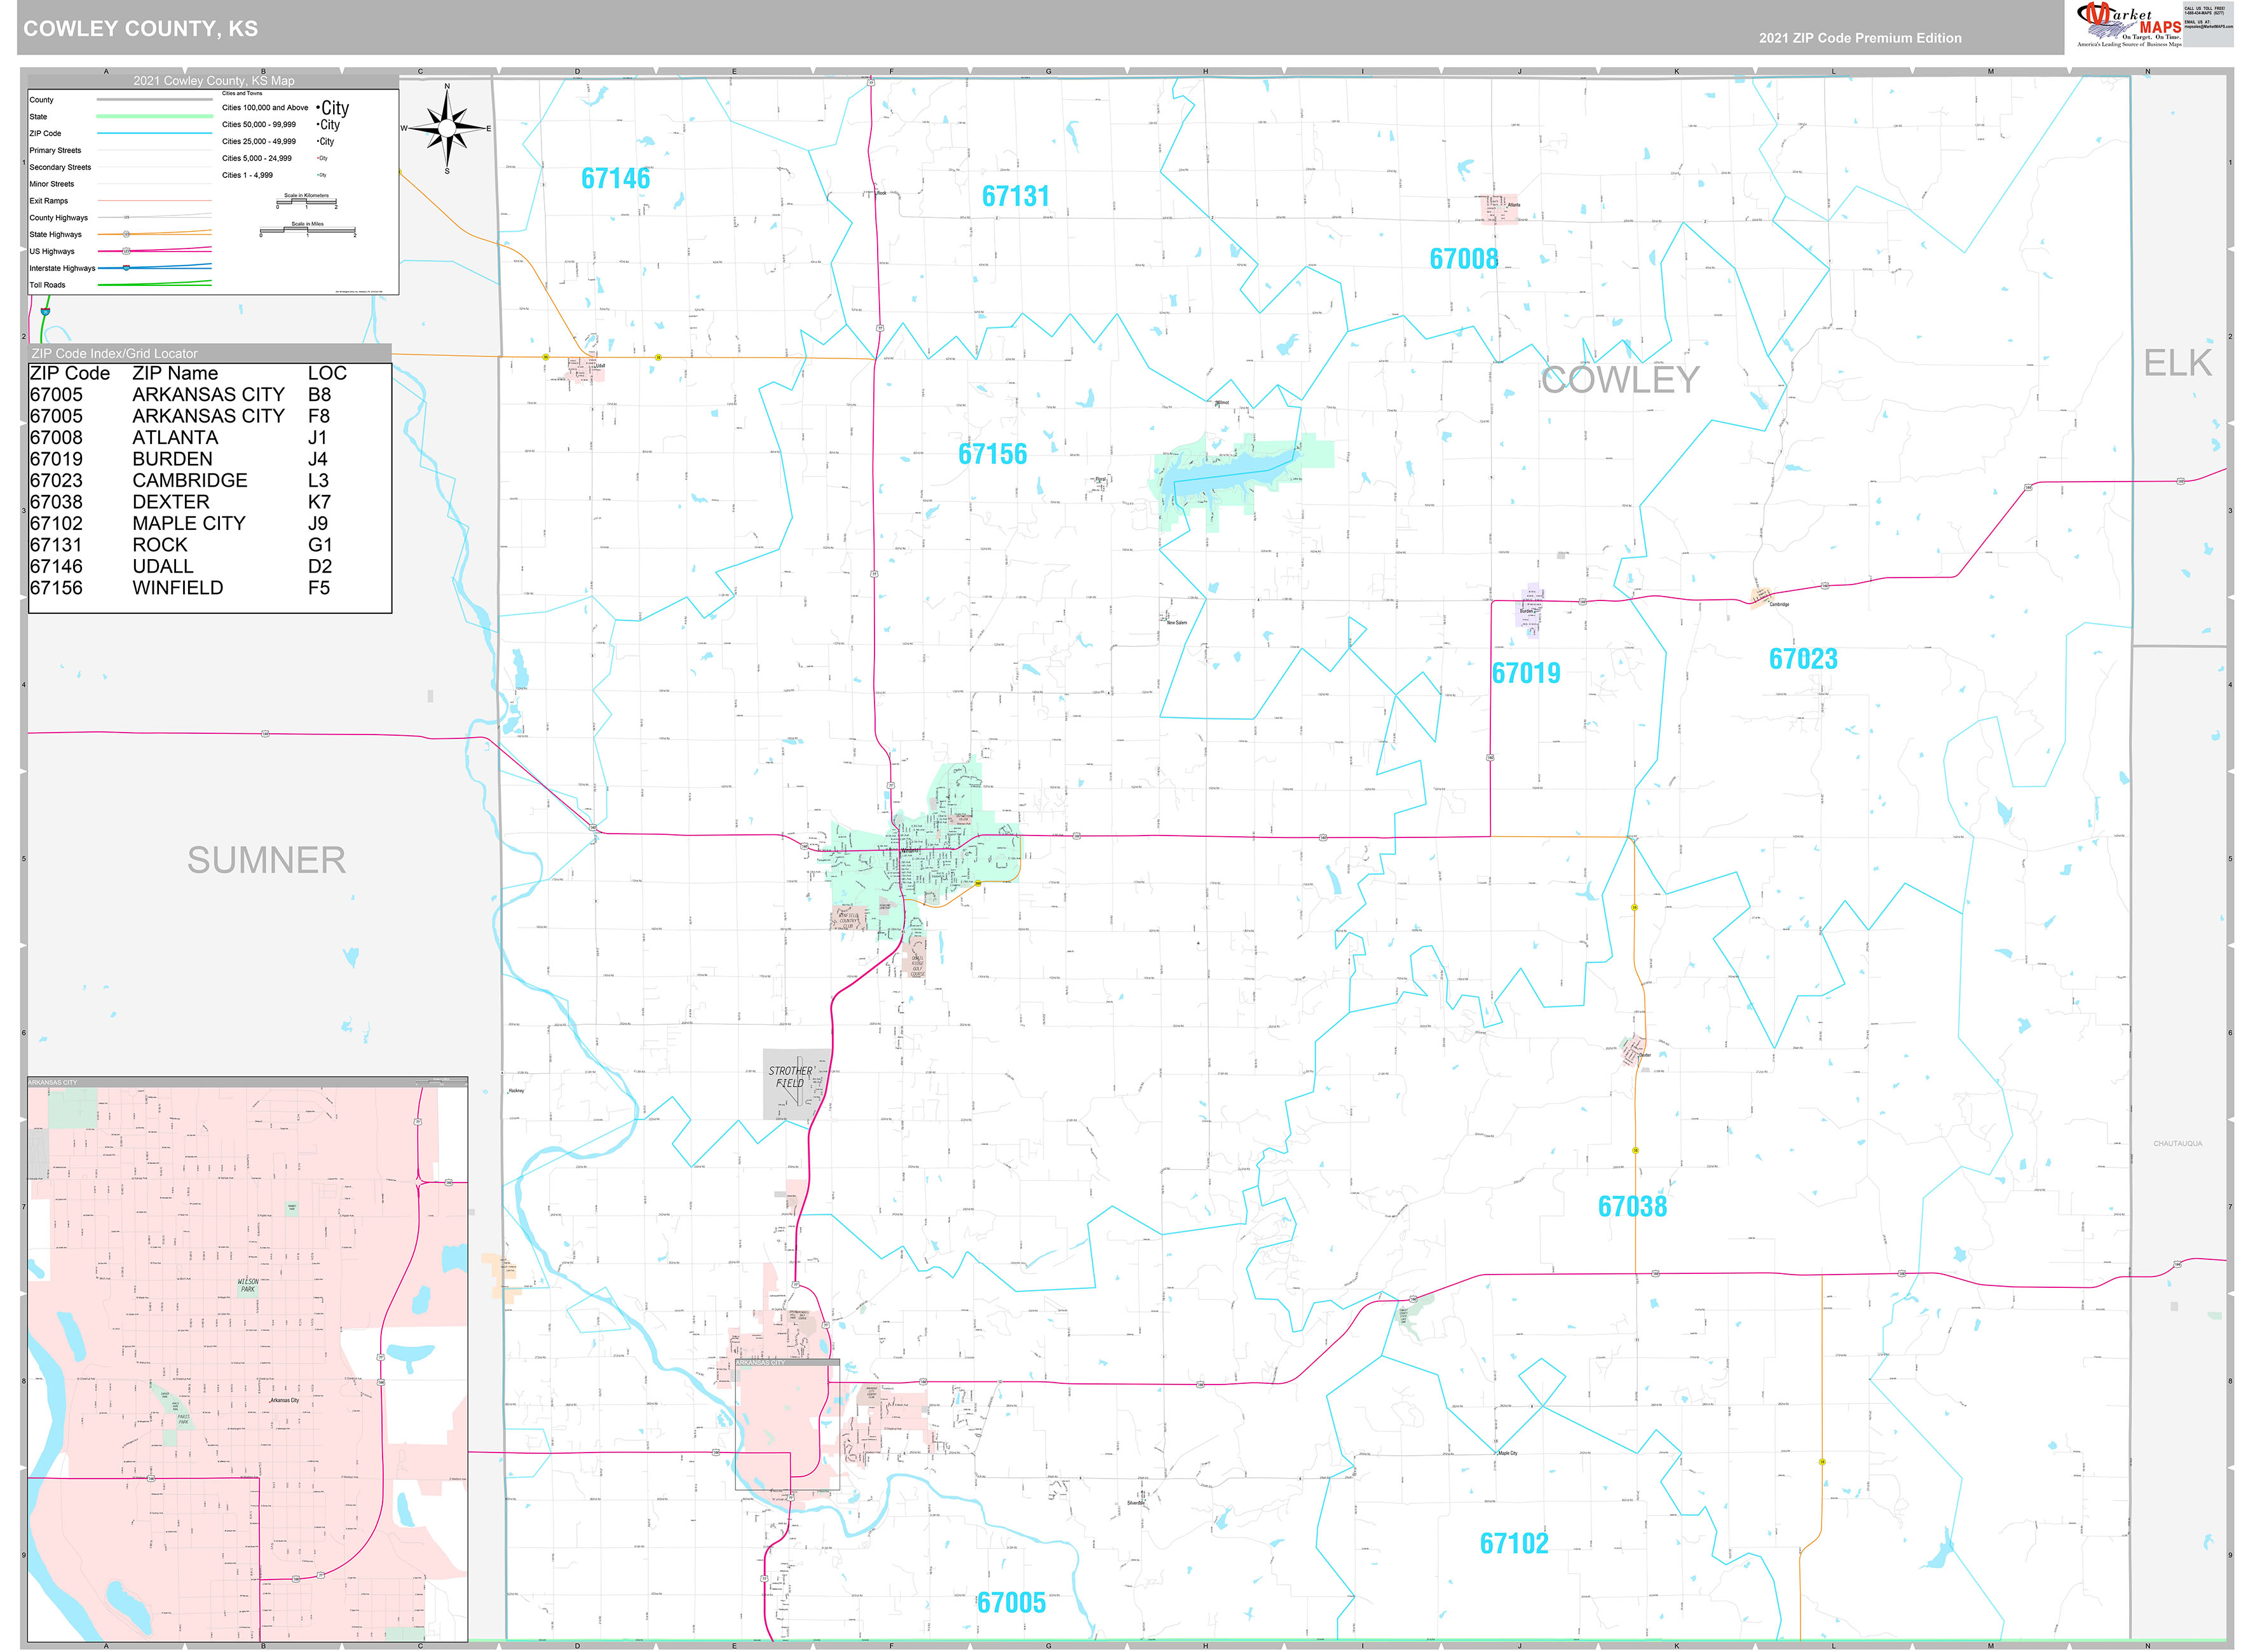Image resolution: width=2253 pixels, height=1652 pixels.
Task: Select the red city dot for Cities 5,000-24,999
Action: coord(318,158)
